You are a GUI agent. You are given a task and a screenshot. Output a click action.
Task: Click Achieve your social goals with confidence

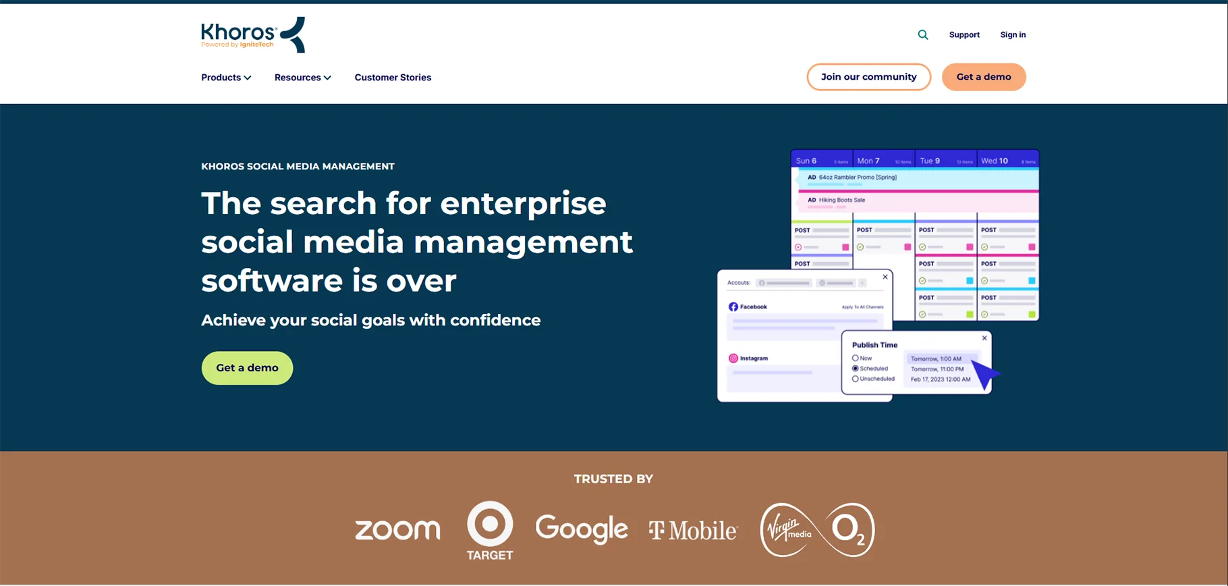(371, 321)
